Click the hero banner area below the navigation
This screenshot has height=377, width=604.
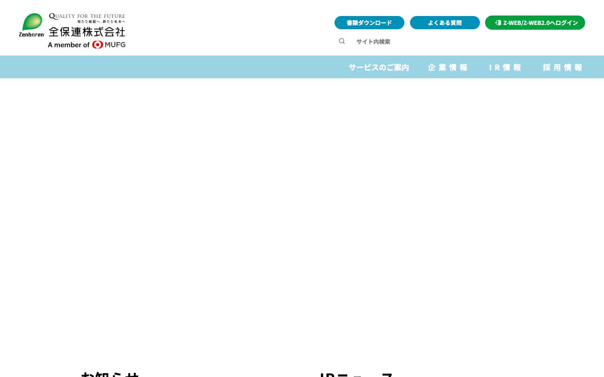pos(302,217)
